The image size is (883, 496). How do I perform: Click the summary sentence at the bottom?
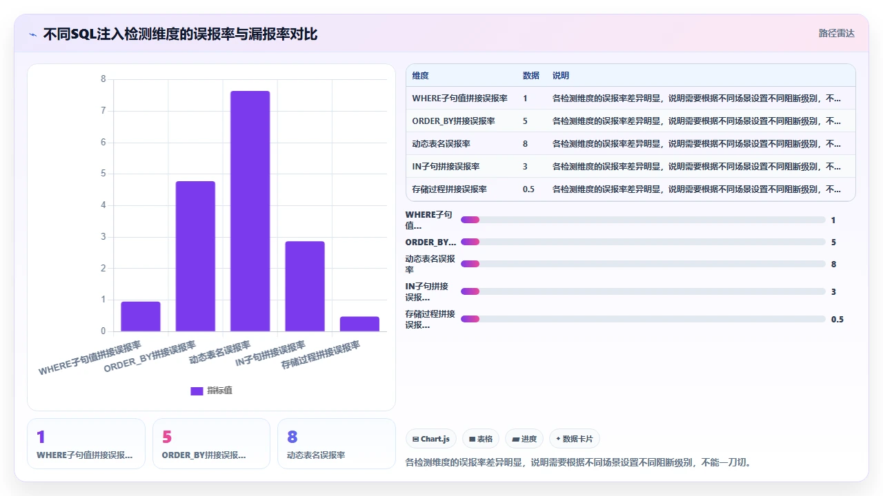click(x=578, y=462)
